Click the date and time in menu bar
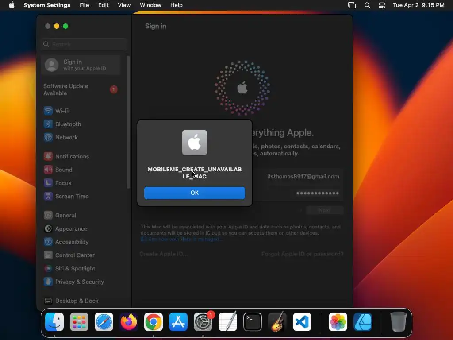Image resolution: width=453 pixels, height=340 pixels. coord(418,5)
